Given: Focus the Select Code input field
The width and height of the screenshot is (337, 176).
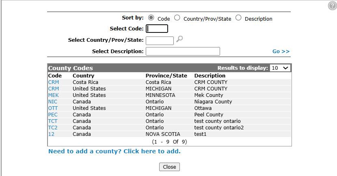Looking at the screenshot, I should tap(157, 28).
